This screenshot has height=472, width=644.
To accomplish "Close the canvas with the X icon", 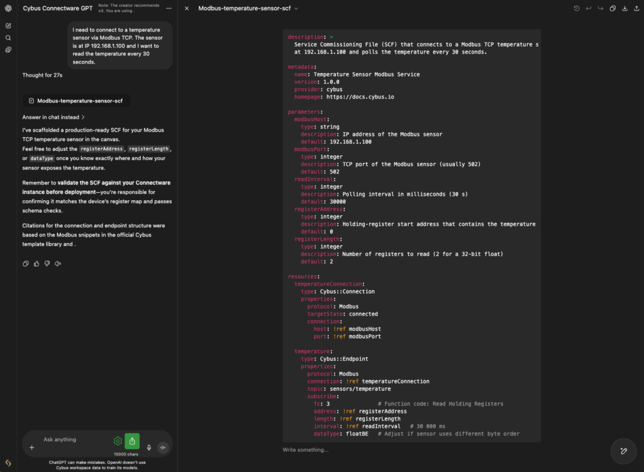I will pyautogui.click(x=187, y=8).
